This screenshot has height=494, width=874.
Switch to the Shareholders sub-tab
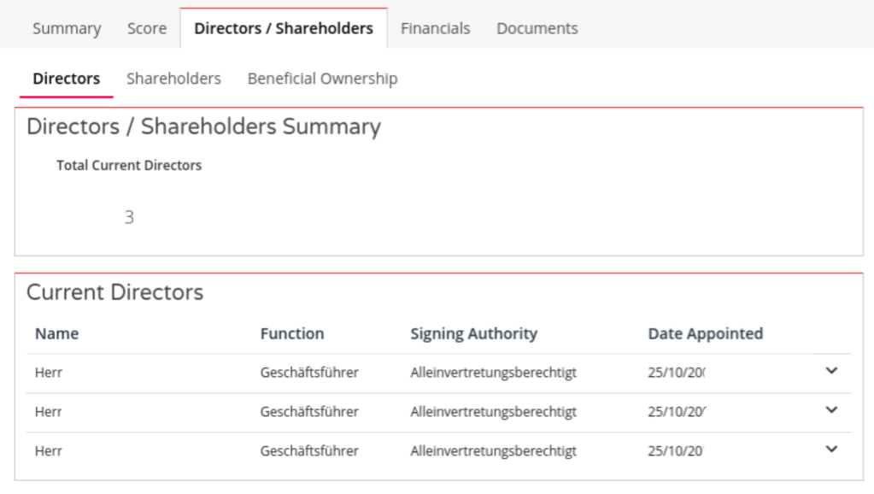tap(173, 79)
